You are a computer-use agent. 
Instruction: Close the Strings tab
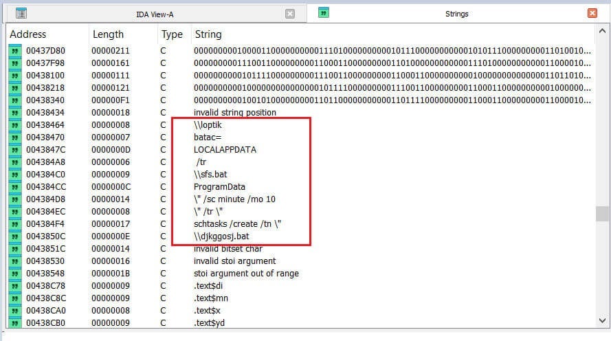click(592, 13)
